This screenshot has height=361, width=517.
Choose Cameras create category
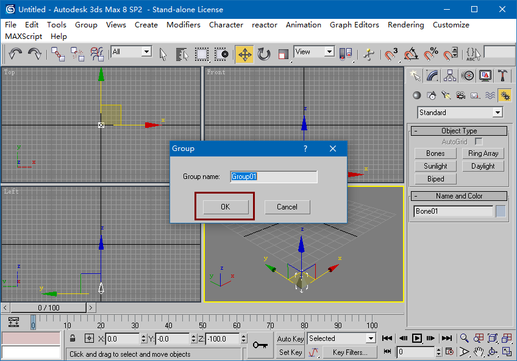pos(461,96)
